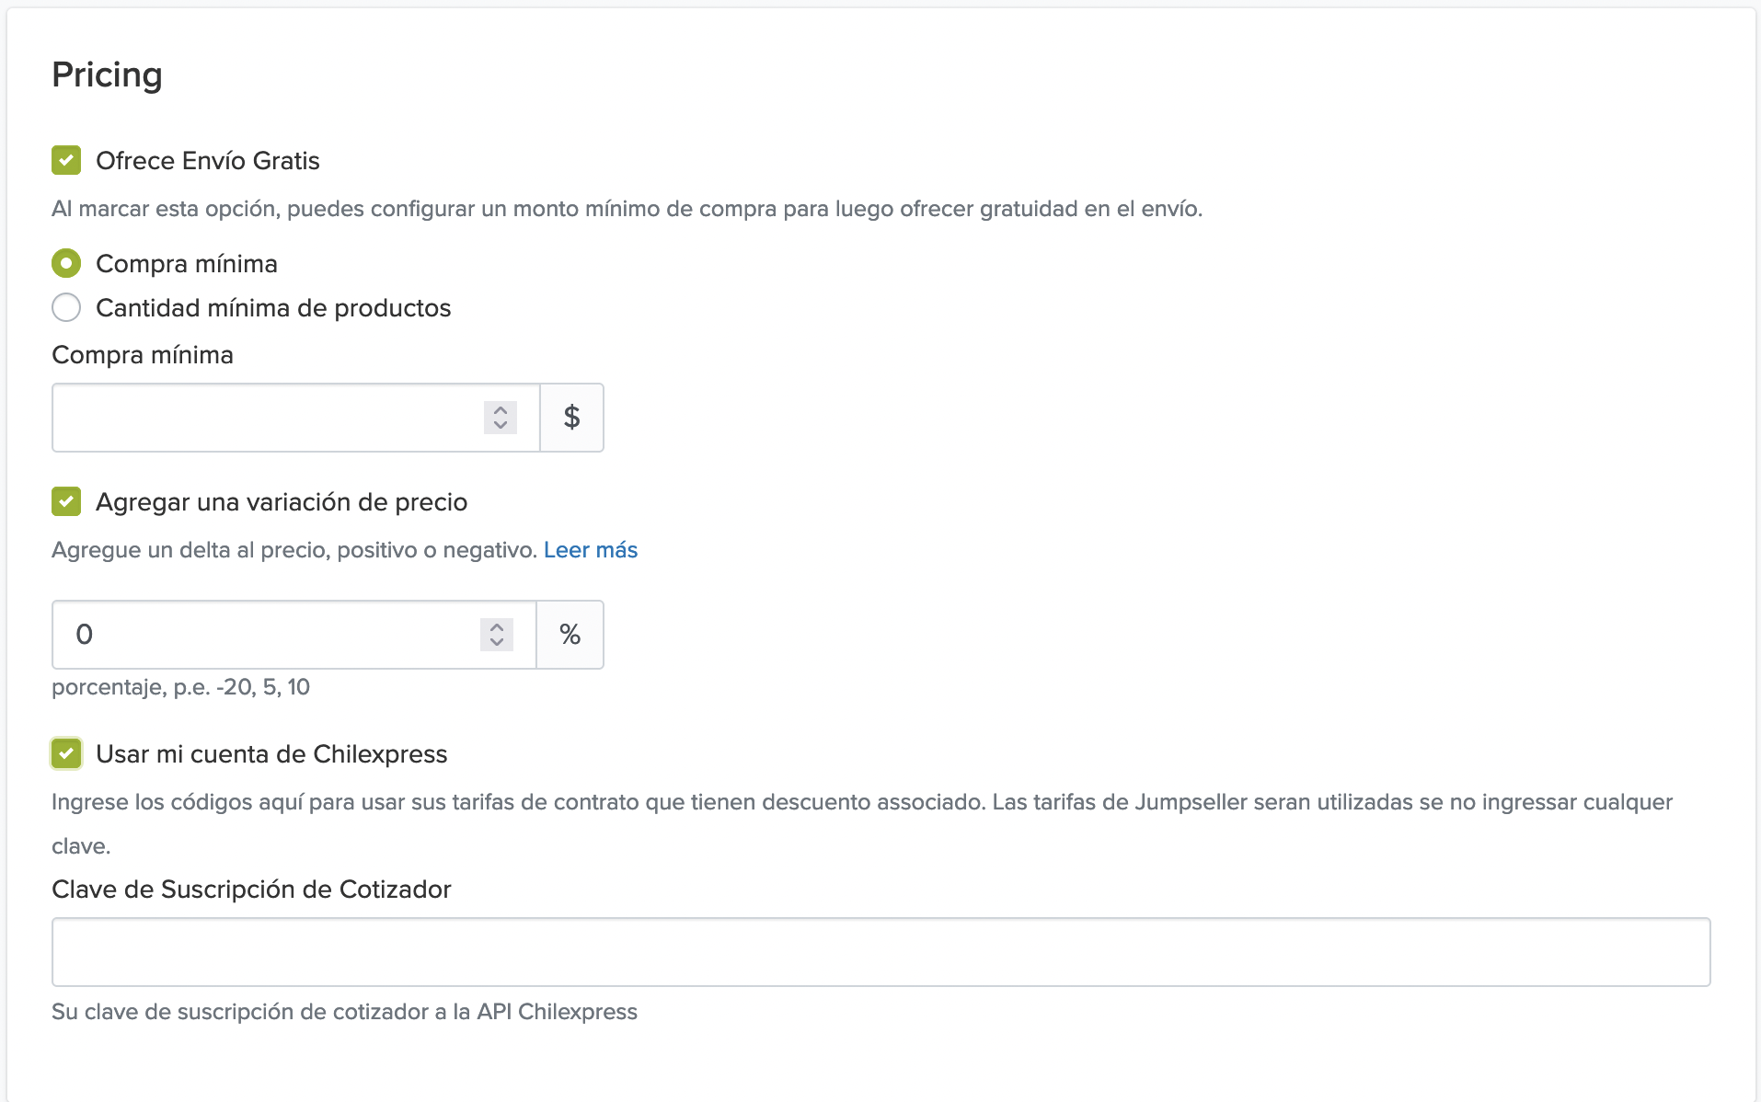Click the Compra mínima amount input field

pyautogui.click(x=267, y=418)
